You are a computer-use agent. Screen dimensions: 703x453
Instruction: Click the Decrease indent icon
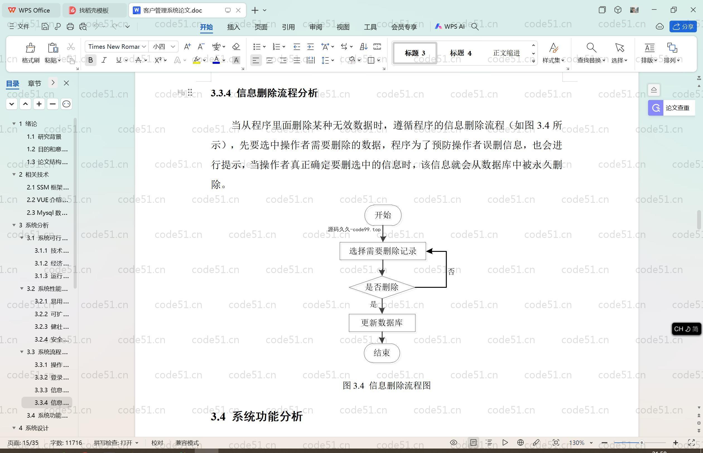(x=297, y=47)
